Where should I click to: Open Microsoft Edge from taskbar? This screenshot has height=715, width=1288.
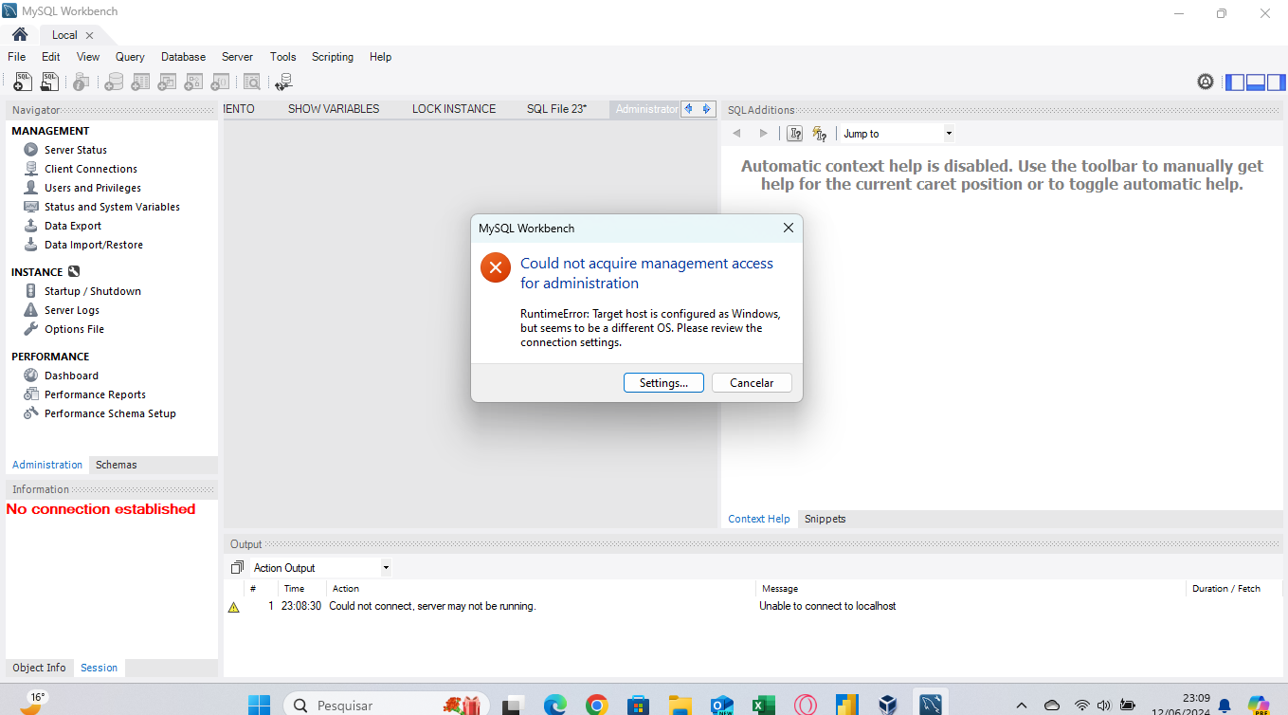[554, 705]
